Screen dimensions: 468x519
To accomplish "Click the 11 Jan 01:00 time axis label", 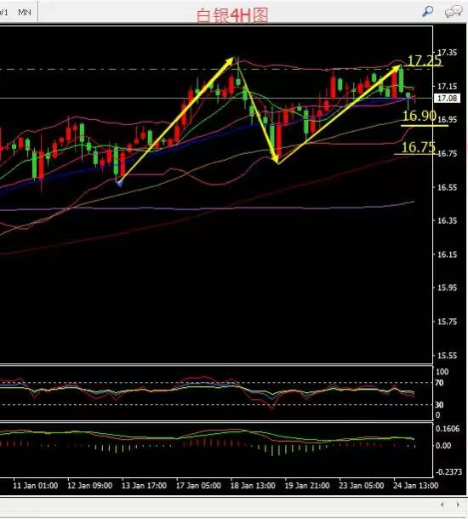I will 36,486.
